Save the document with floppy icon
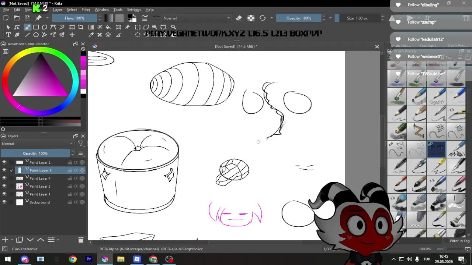The width and height of the screenshot is (472, 265). point(27,18)
